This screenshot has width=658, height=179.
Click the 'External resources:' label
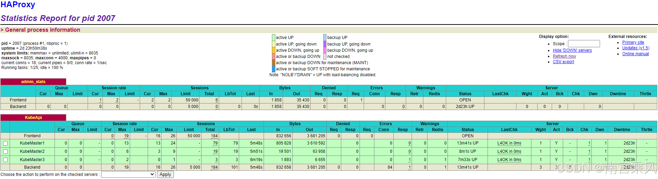click(x=628, y=37)
